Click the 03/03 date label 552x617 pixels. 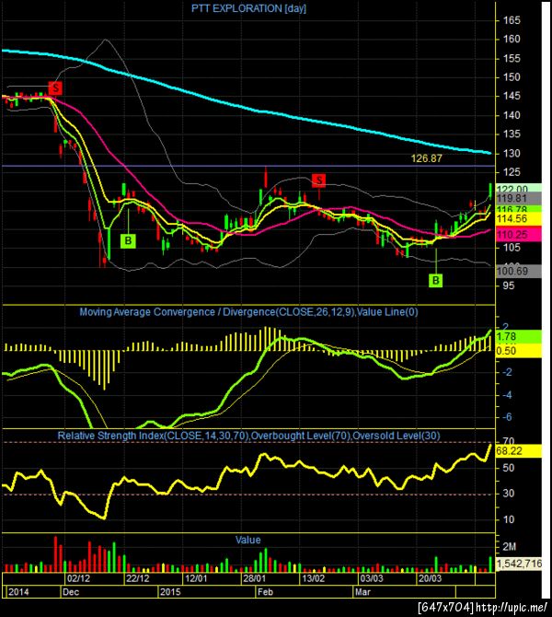pos(372,578)
